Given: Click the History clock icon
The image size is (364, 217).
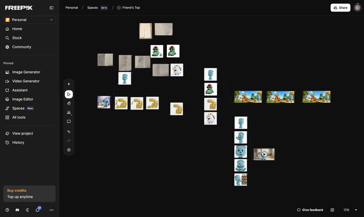Looking at the screenshot, I should tap(7, 143).
